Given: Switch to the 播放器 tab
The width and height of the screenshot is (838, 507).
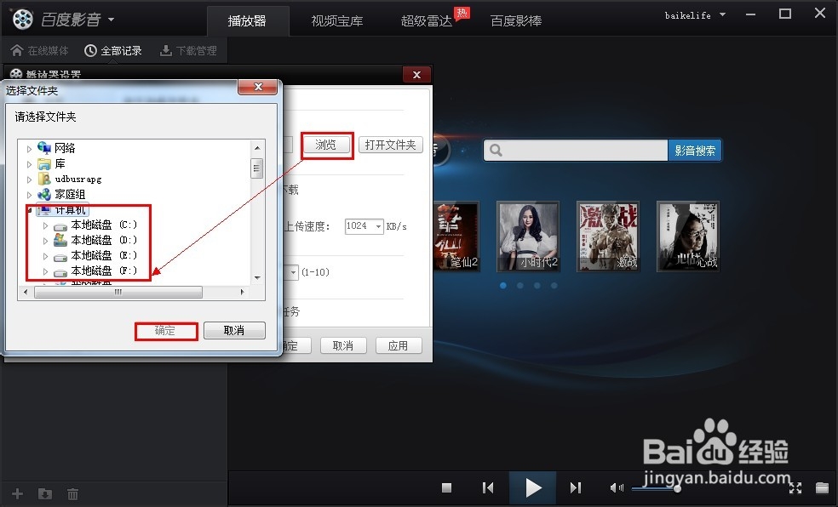Looking at the screenshot, I should click(247, 20).
